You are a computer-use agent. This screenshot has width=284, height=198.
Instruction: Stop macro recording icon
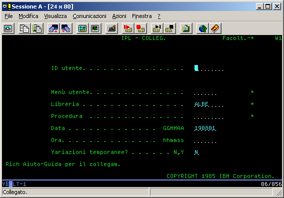140,28
